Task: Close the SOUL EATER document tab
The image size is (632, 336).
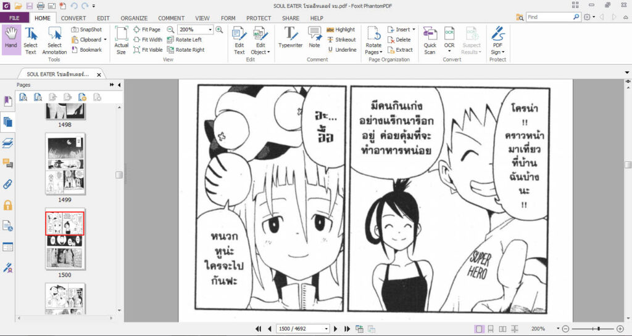Action: (x=99, y=74)
